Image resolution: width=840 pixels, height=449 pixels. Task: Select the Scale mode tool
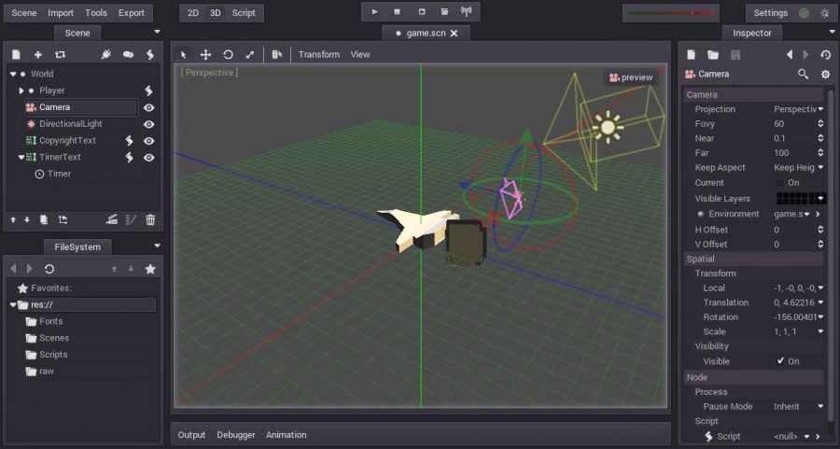tap(249, 55)
